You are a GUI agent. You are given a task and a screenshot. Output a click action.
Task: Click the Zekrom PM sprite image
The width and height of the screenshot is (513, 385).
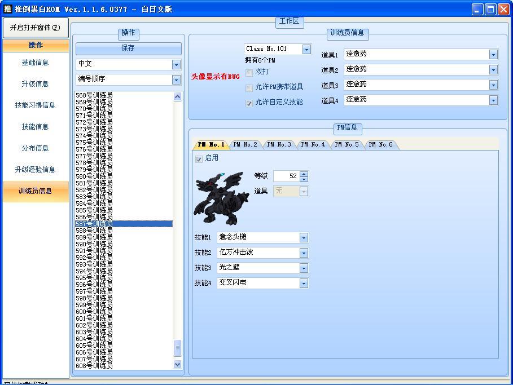[221, 198]
